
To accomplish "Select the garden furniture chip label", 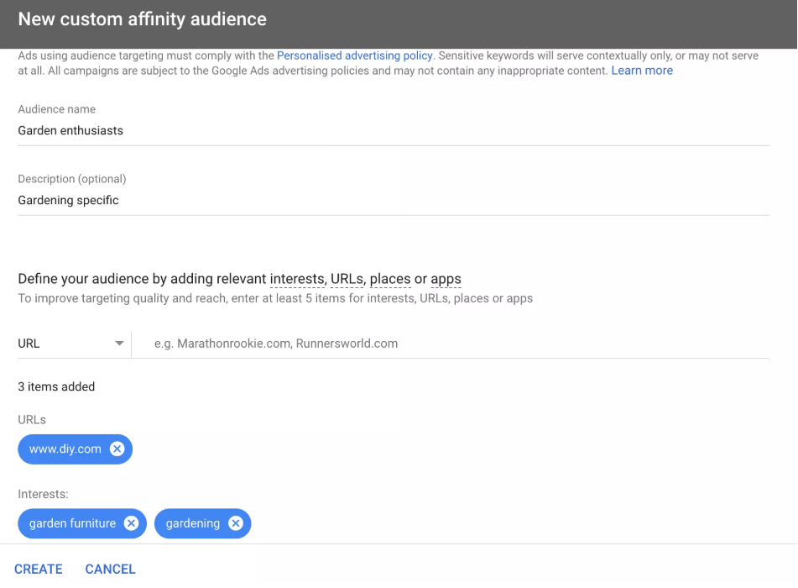I will 72,523.
